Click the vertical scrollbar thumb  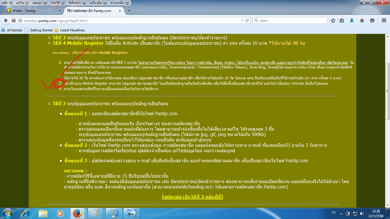click(387, 91)
